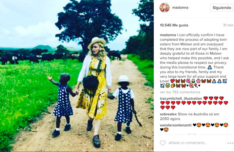This screenshot has height=152, width=234.
Task: Open wandersonlanzetti commenter profile
Action: click(x=176, y=125)
